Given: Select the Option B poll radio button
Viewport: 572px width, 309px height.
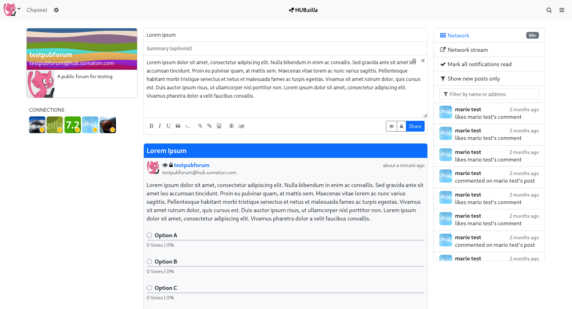Looking at the screenshot, I should pyautogui.click(x=149, y=262).
